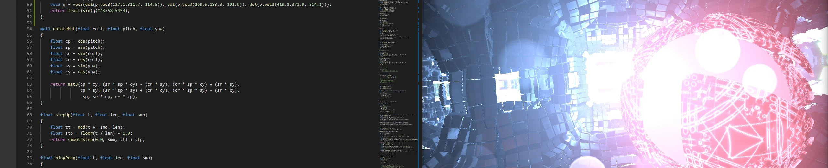The height and width of the screenshot is (168, 828).
Task: Click the '-sp, sr * cp, cr * cp);' line
Action: click(x=109, y=97)
